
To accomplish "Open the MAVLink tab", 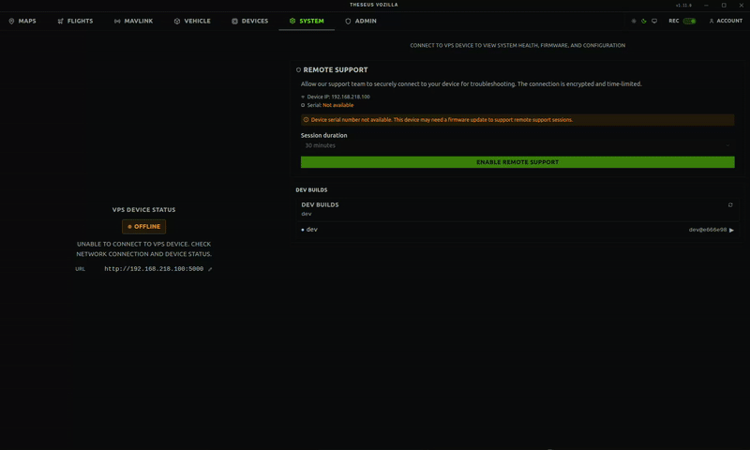I will click(133, 21).
